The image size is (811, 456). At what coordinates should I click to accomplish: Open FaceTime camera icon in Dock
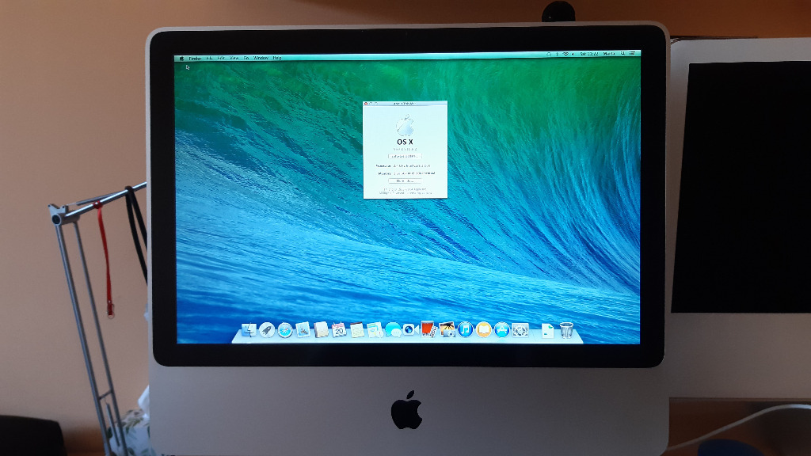(411, 329)
